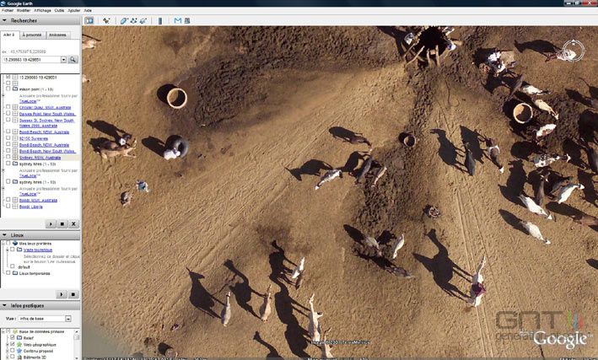This screenshot has width=598, height=360.
Task: Open the Fichier menu
Action: pyautogui.click(x=8, y=10)
